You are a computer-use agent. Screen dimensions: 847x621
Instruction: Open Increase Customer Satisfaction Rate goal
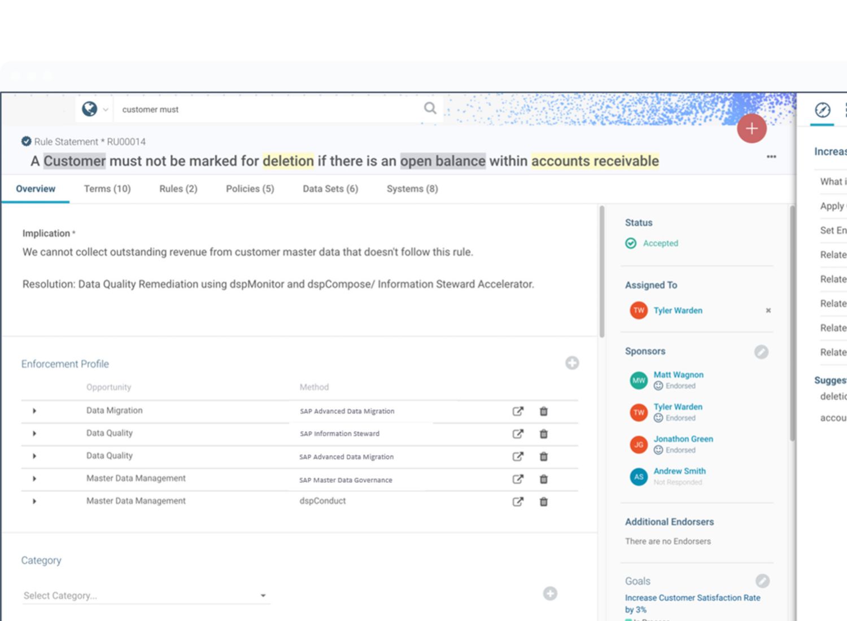(x=692, y=598)
